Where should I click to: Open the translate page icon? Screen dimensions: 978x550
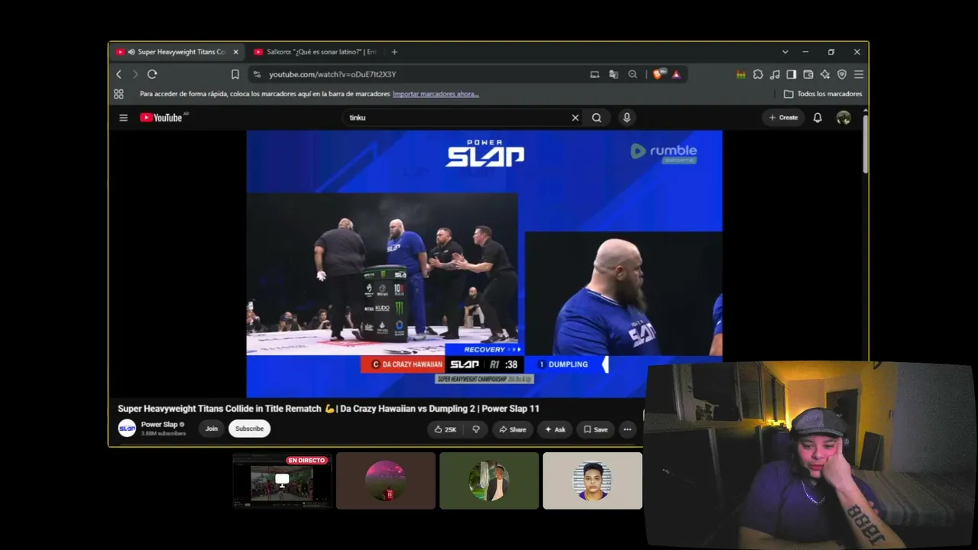(x=614, y=74)
